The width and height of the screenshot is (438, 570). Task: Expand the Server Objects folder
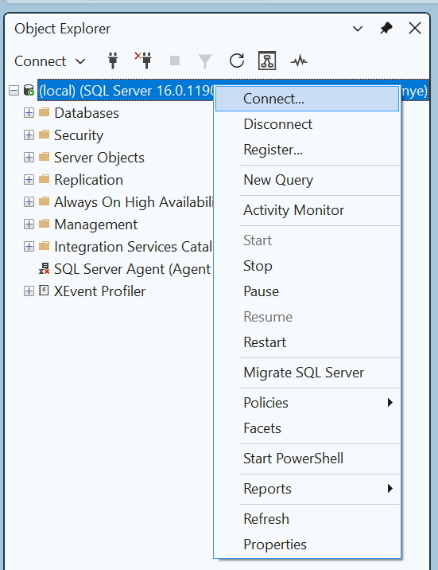(29, 158)
